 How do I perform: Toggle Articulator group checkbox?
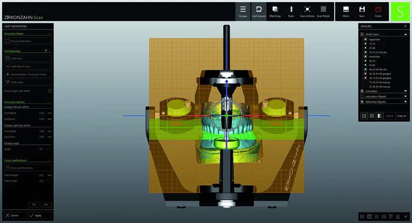click(362, 91)
